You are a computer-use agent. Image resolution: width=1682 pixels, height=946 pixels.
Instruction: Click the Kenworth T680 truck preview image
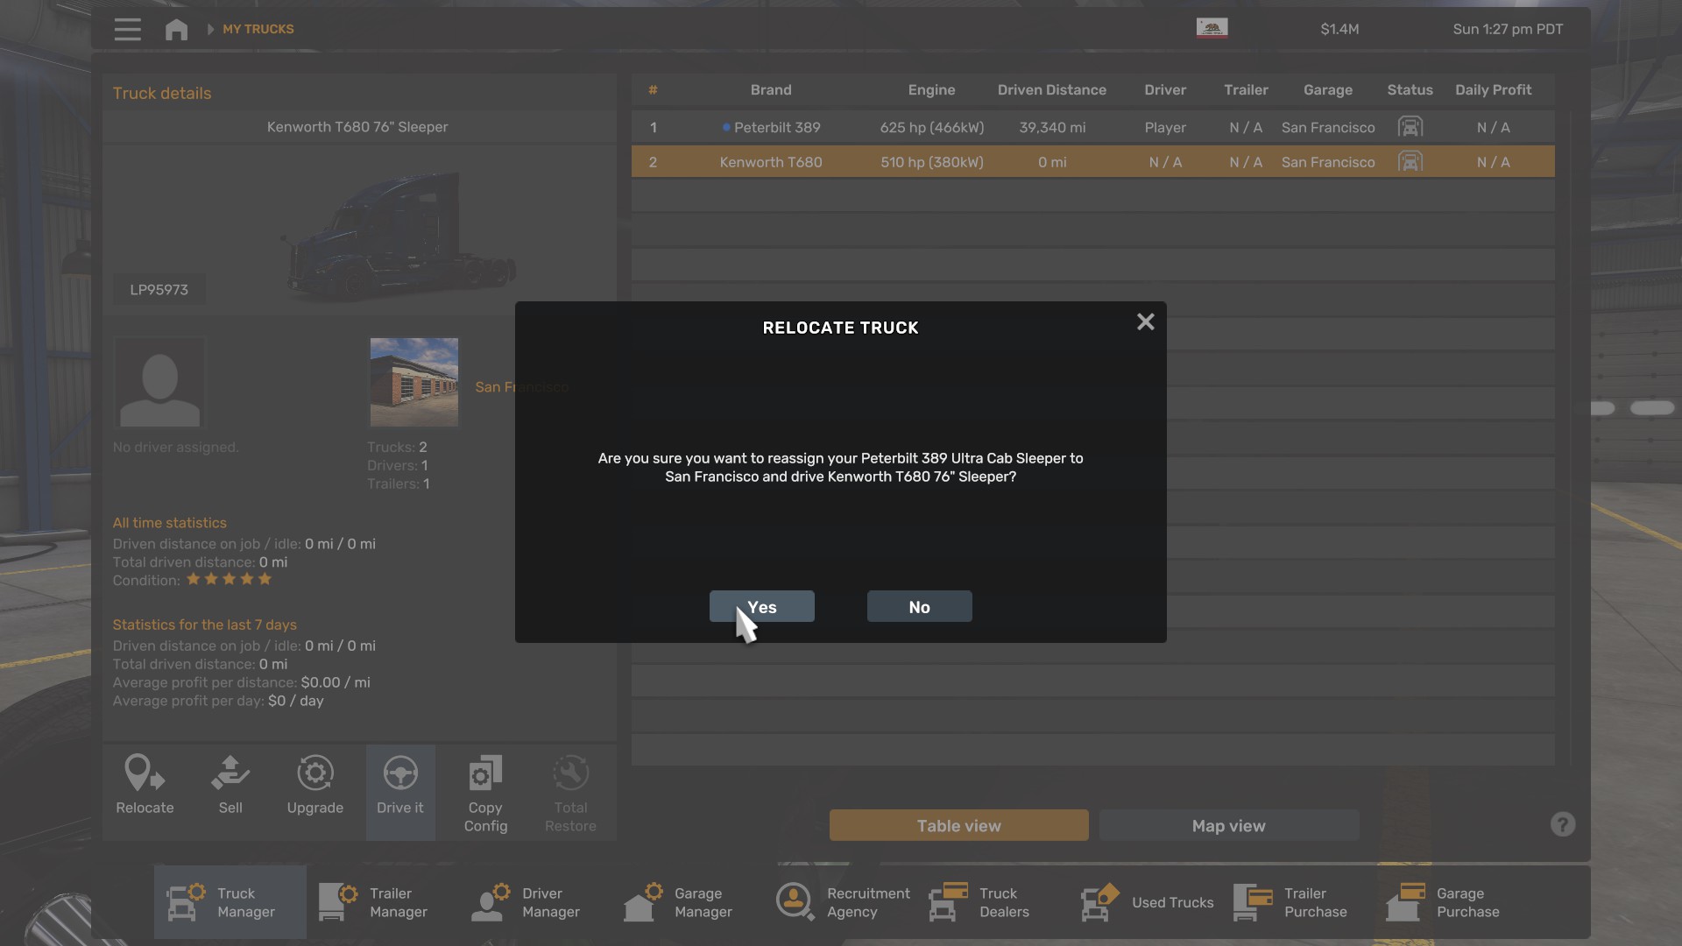(401, 236)
